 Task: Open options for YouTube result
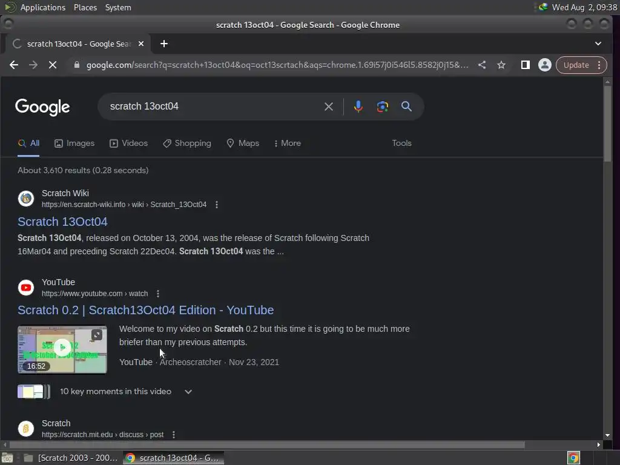pyautogui.click(x=158, y=294)
